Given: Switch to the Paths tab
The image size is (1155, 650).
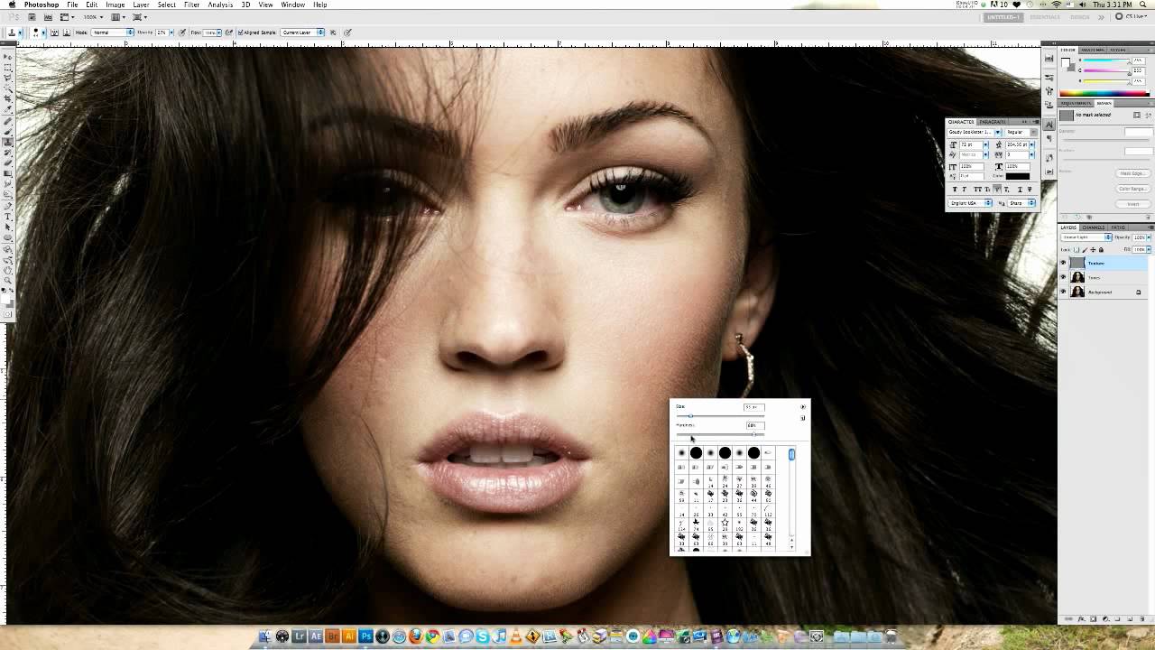Looking at the screenshot, I should tap(1118, 227).
